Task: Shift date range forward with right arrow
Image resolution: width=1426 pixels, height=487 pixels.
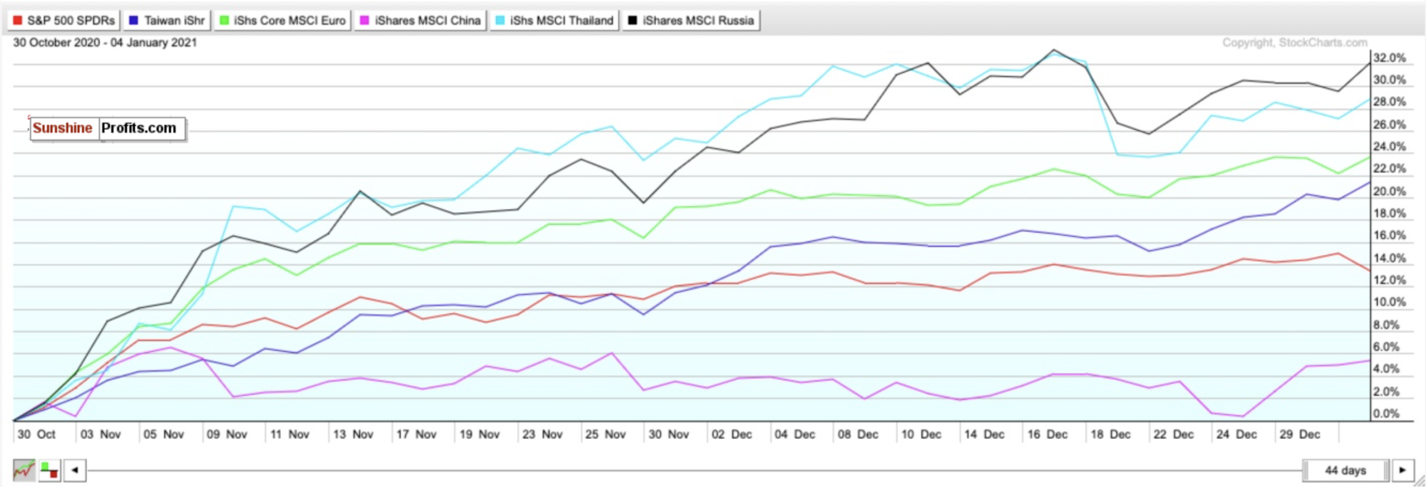Action: tap(1403, 470)
